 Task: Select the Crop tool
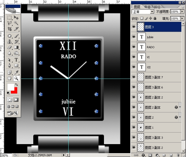[10, 29]
